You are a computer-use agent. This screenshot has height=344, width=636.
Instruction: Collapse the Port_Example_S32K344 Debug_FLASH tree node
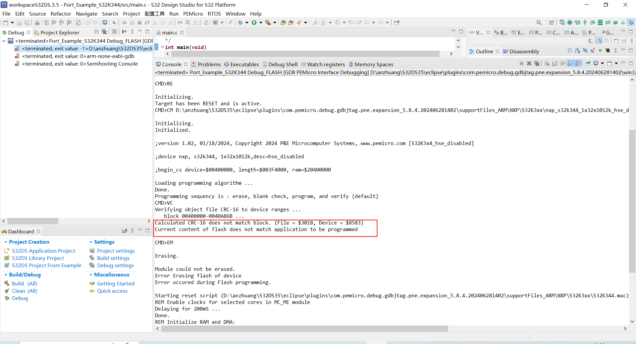coord(4,41)
